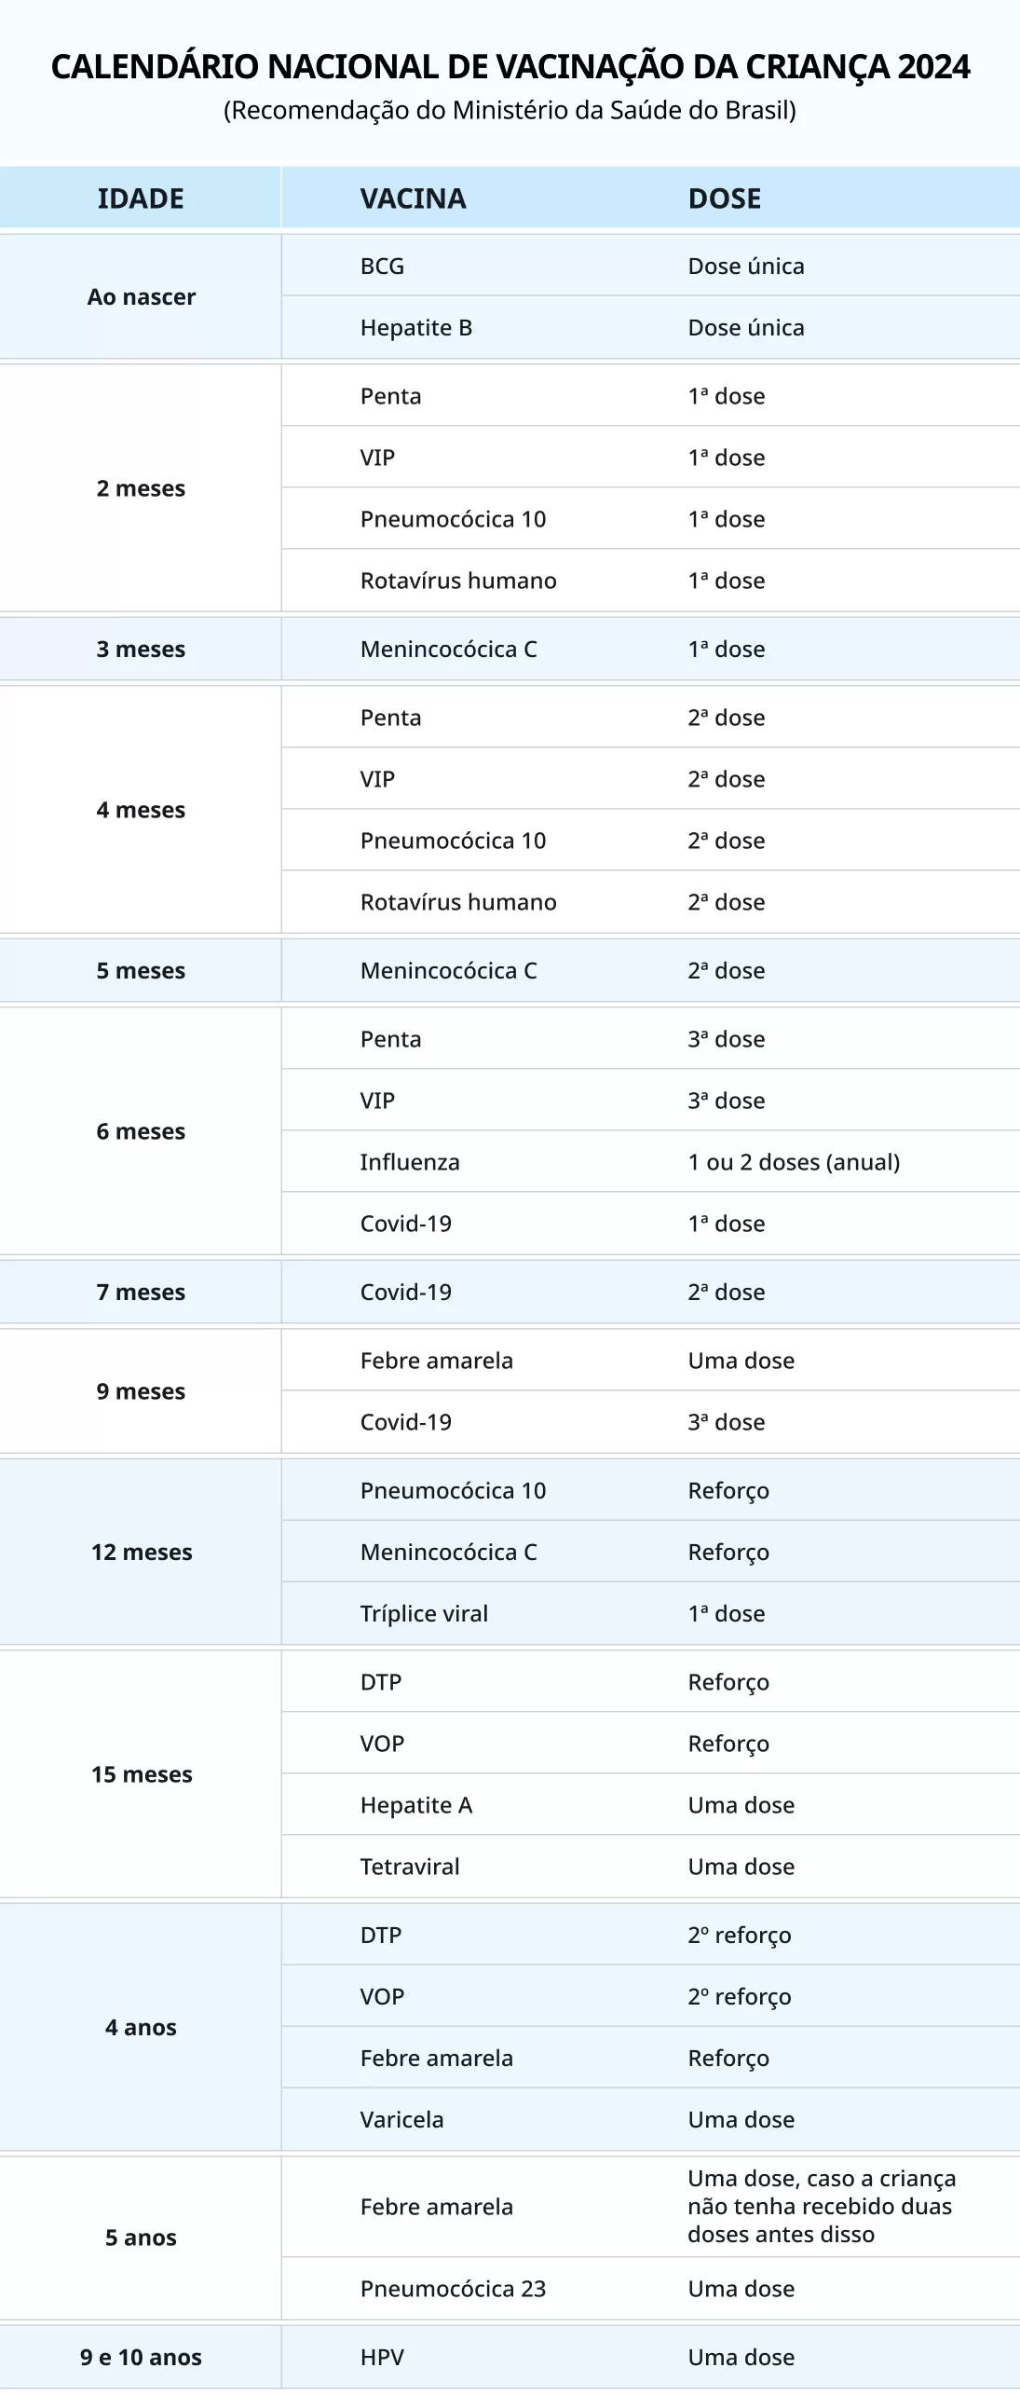The image size is (1020, 2395).
Task: Select the Hepatite A entry
Action: tap(416, 1805)
